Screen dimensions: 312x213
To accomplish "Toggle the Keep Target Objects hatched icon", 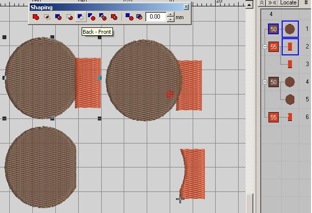I will click(x=139, y=17).
